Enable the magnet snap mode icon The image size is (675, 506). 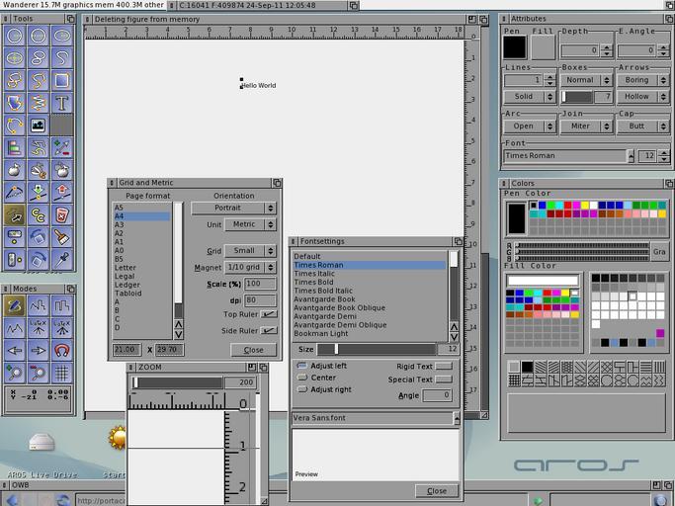click(62, 350)
